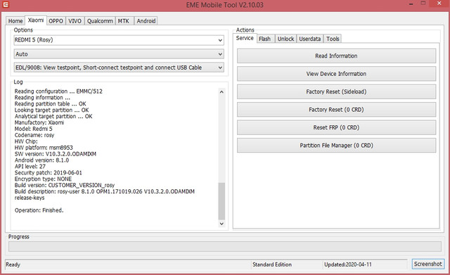Switch to the Home tab
The image size is (450, 275).
[15, 21]
